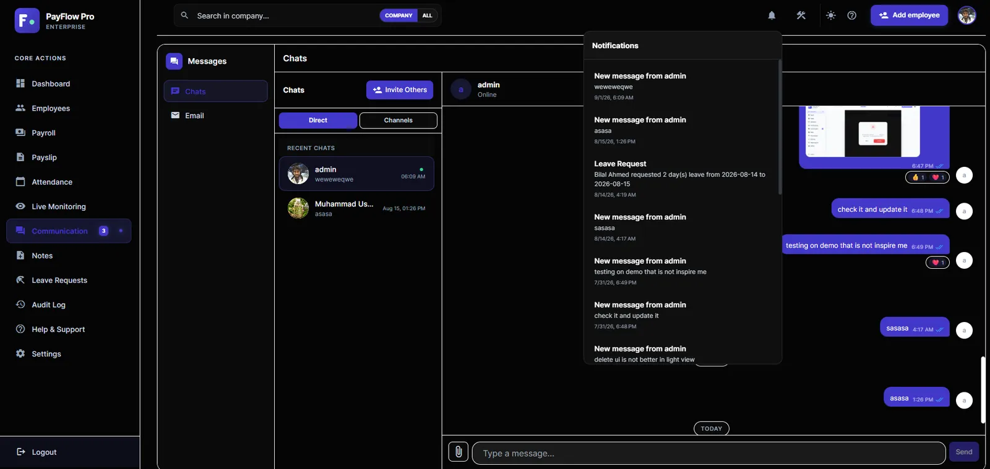Click the Send message button

pos(963,452)
